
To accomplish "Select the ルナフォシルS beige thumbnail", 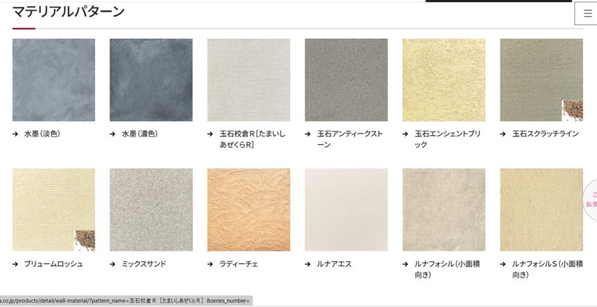I will click(x=541, y=210).
